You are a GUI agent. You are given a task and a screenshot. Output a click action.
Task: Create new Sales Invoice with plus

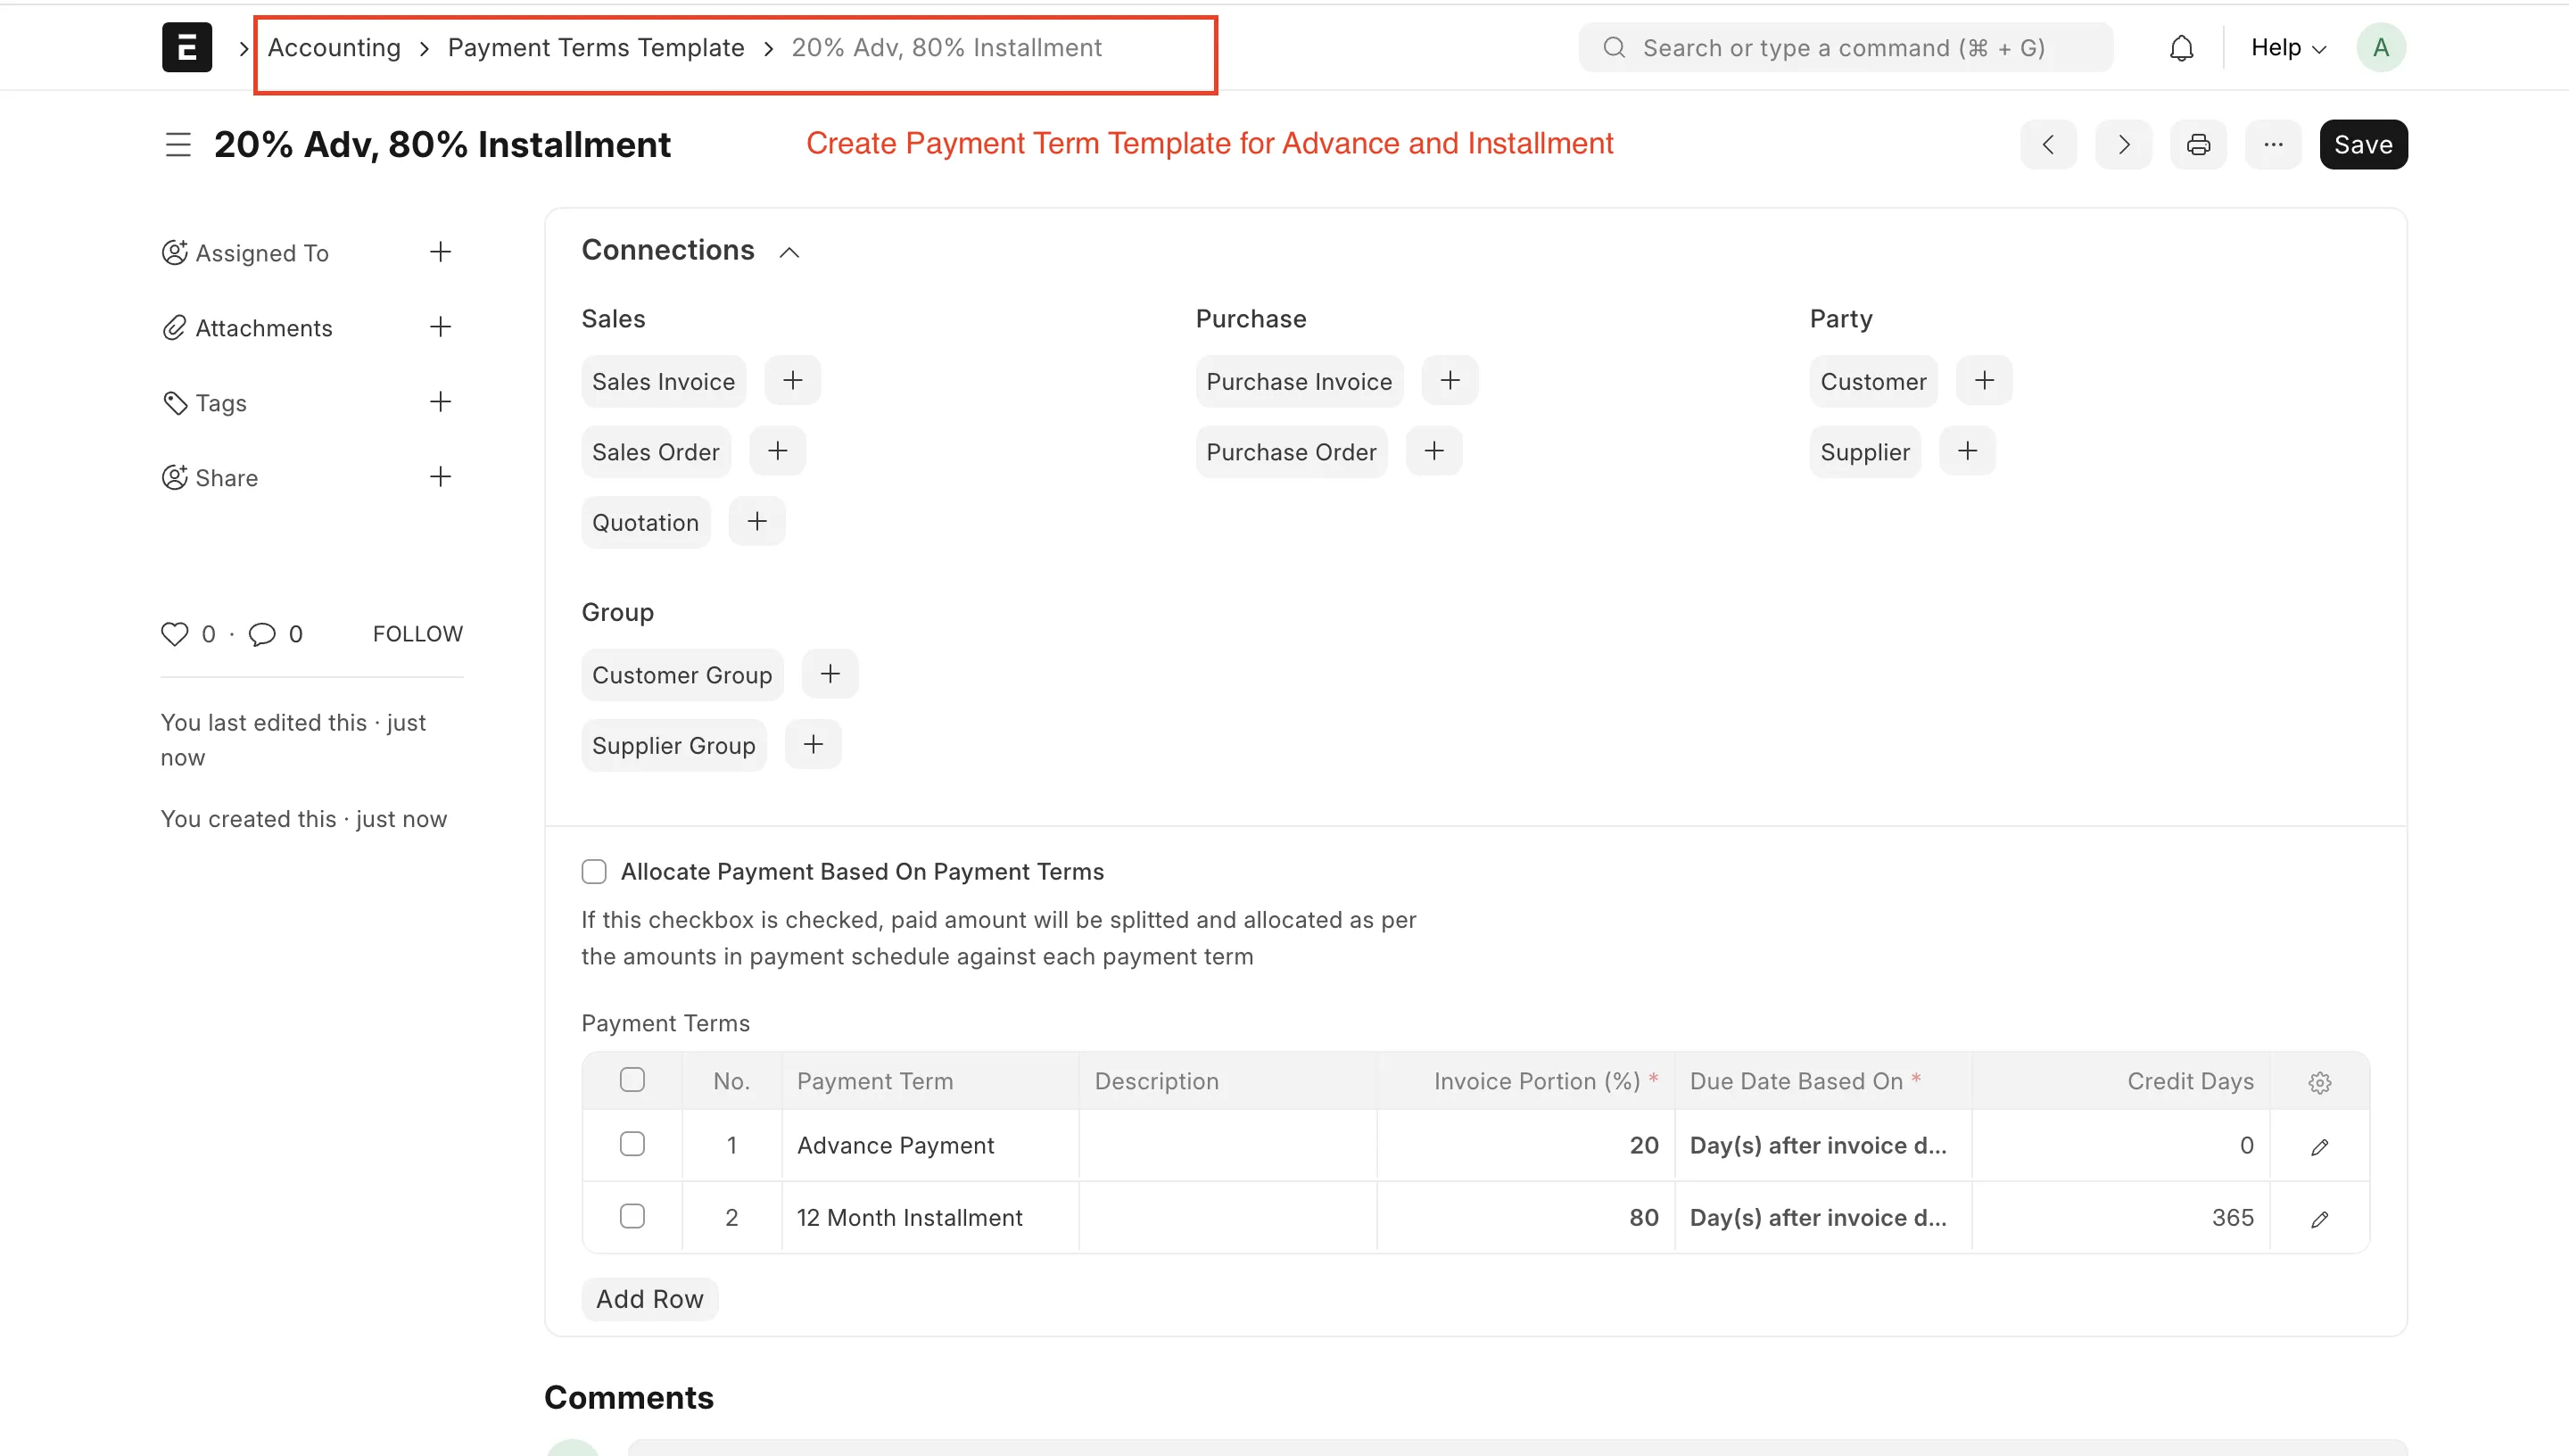793,381
